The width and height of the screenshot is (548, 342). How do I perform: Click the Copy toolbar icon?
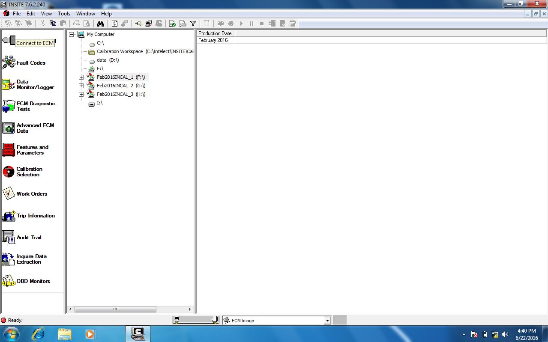pyautogui.click(x=53, y=24)
